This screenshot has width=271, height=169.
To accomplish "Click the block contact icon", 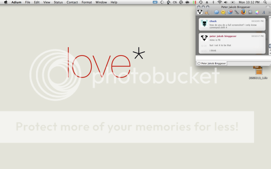I will coord(230,12).
